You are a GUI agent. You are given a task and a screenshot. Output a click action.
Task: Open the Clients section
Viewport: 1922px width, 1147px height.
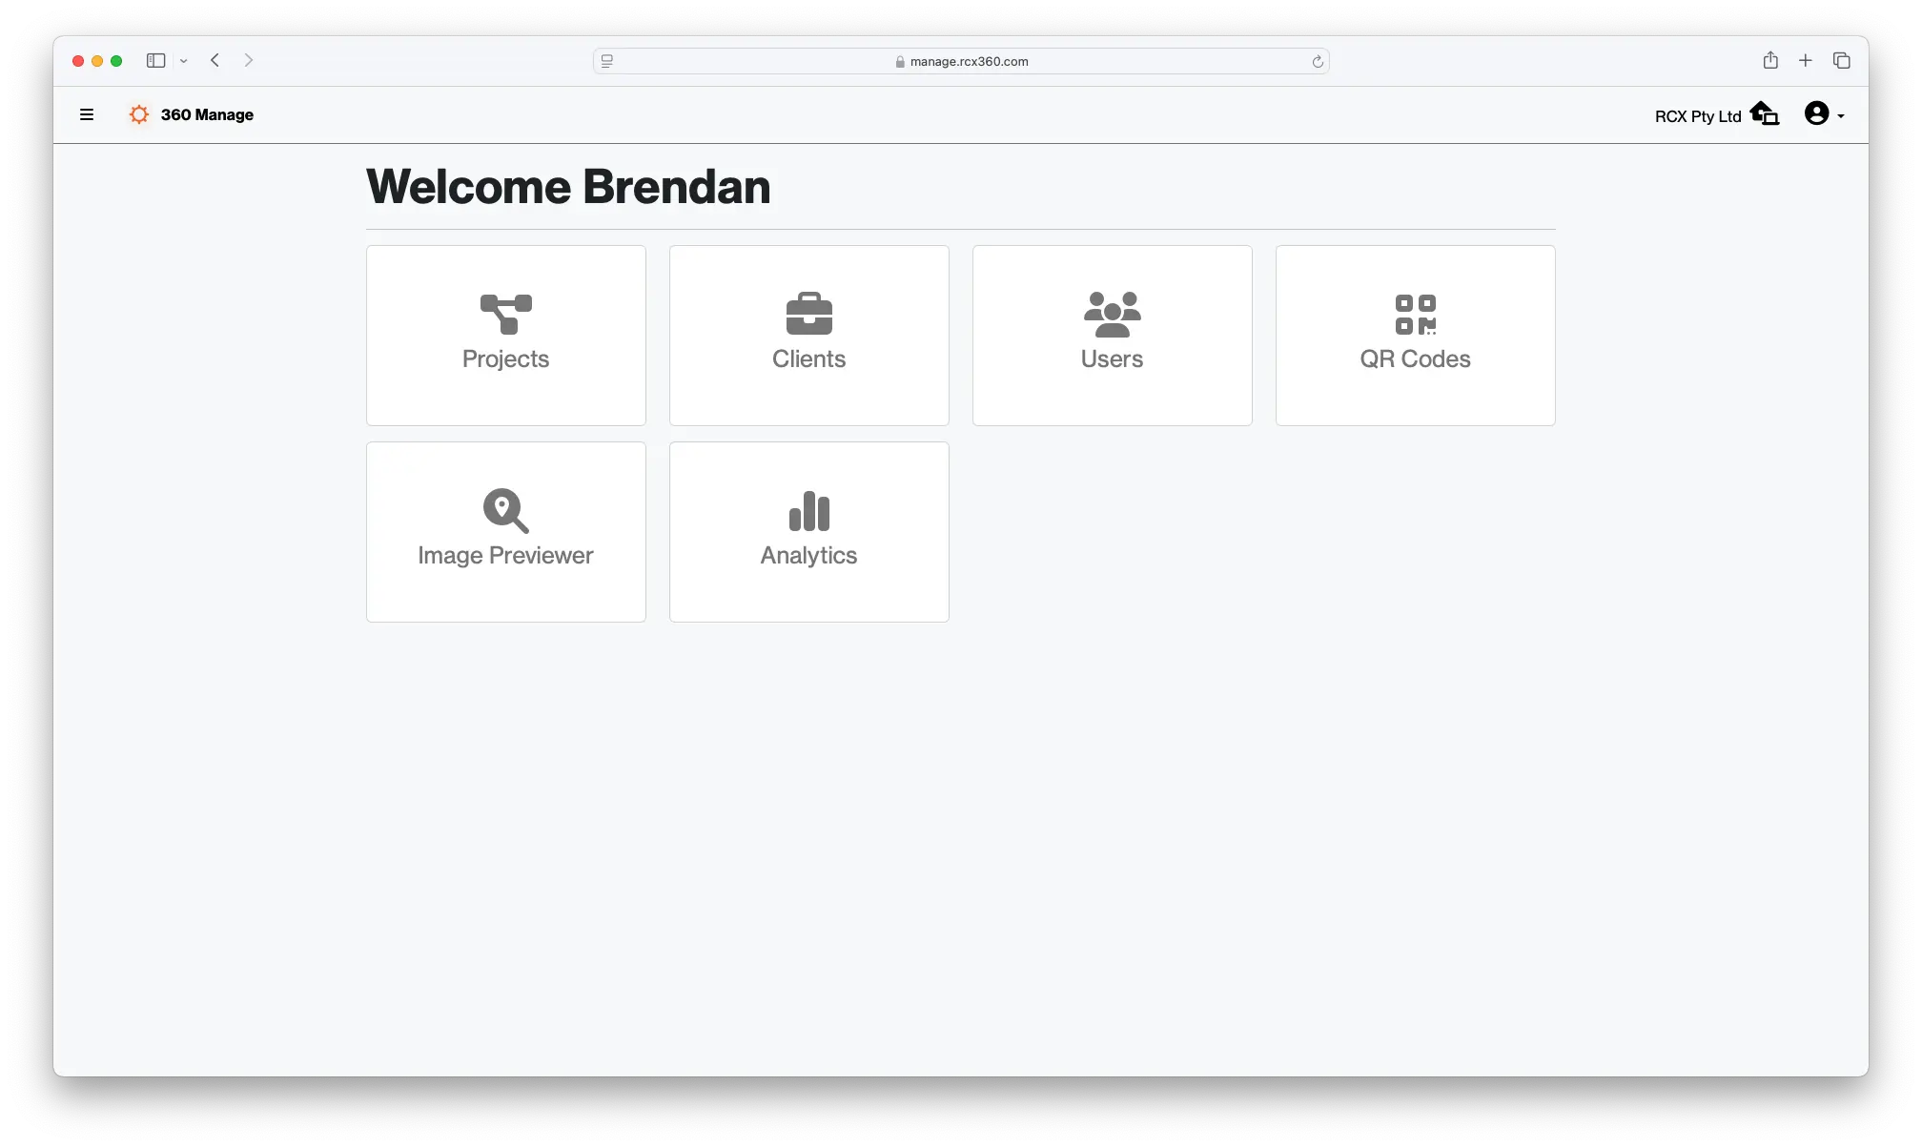click(808, 335)
